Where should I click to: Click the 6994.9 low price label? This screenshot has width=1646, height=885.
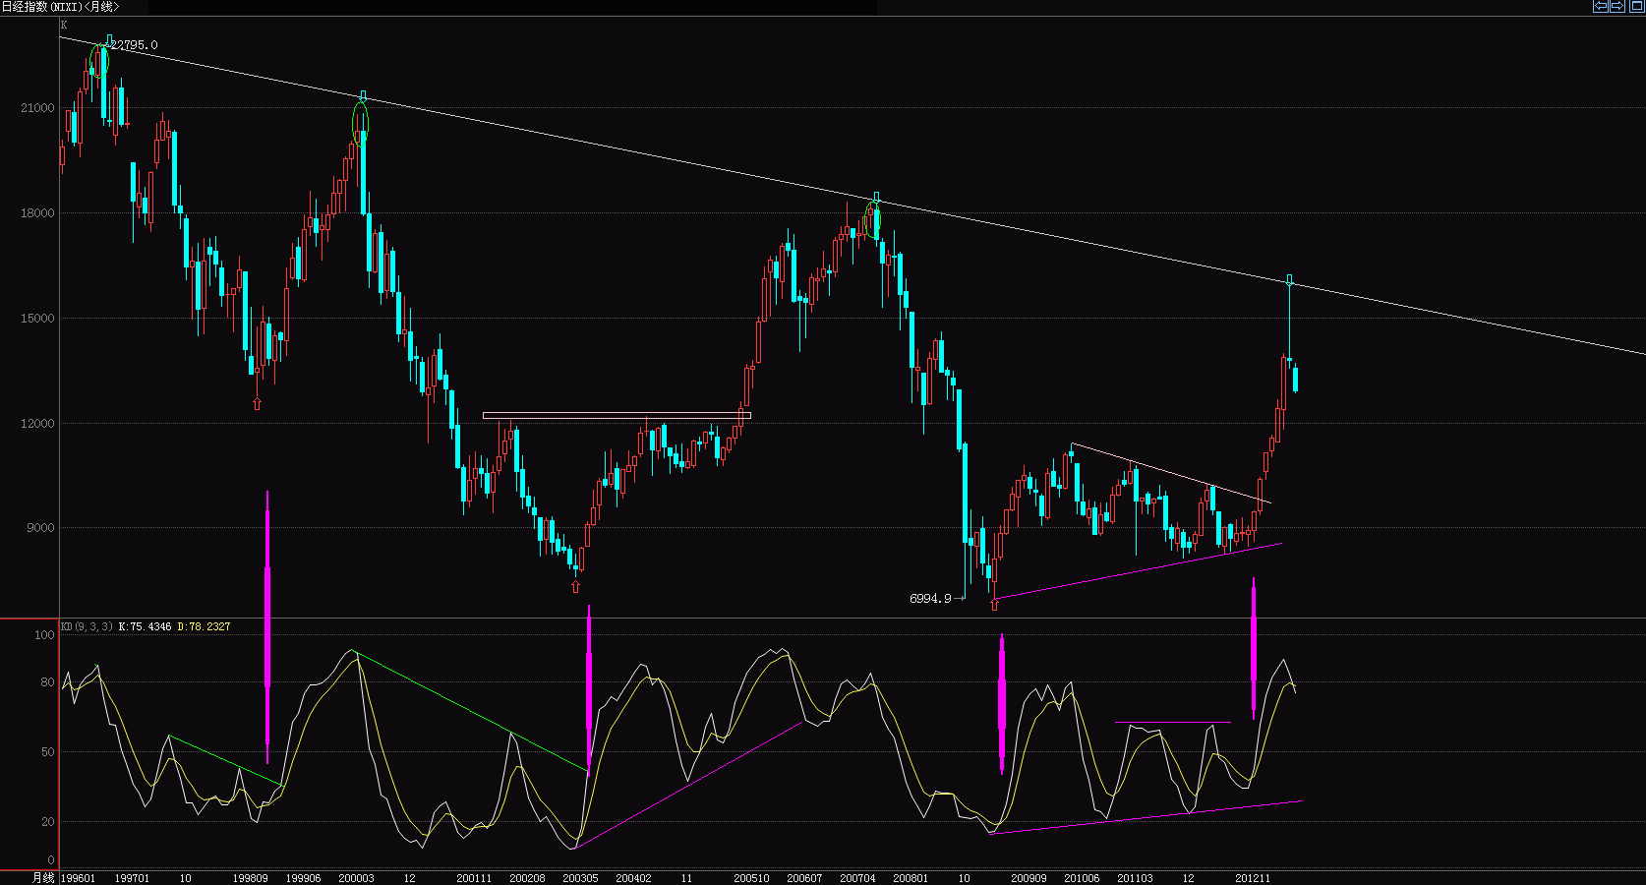pos(930,598)
